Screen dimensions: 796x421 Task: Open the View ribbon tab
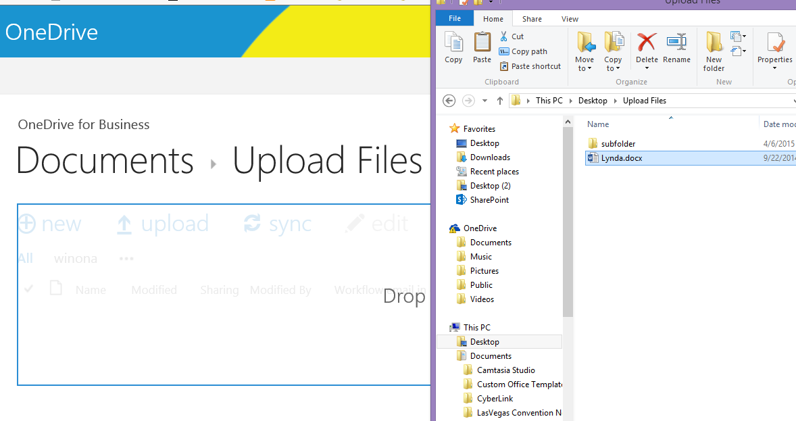pos(570,19)
